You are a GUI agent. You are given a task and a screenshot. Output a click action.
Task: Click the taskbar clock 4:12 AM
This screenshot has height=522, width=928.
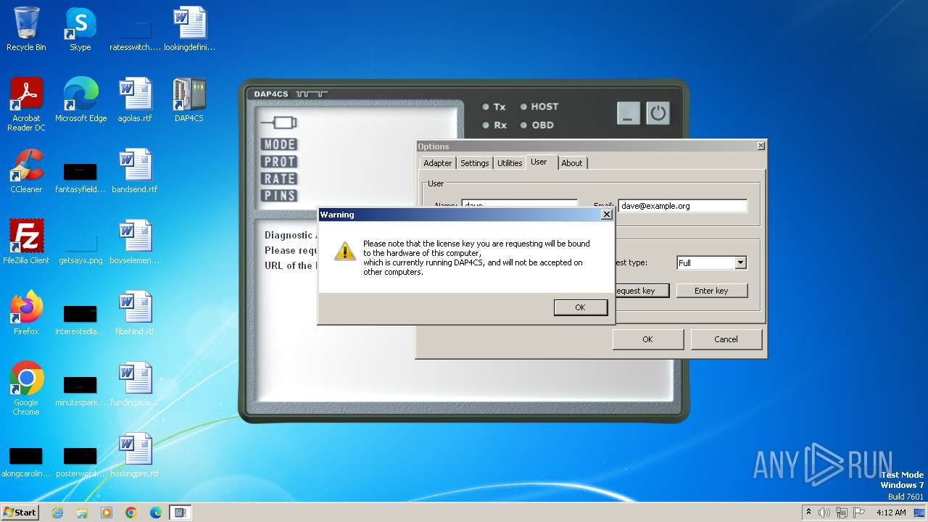pos(891,513)
